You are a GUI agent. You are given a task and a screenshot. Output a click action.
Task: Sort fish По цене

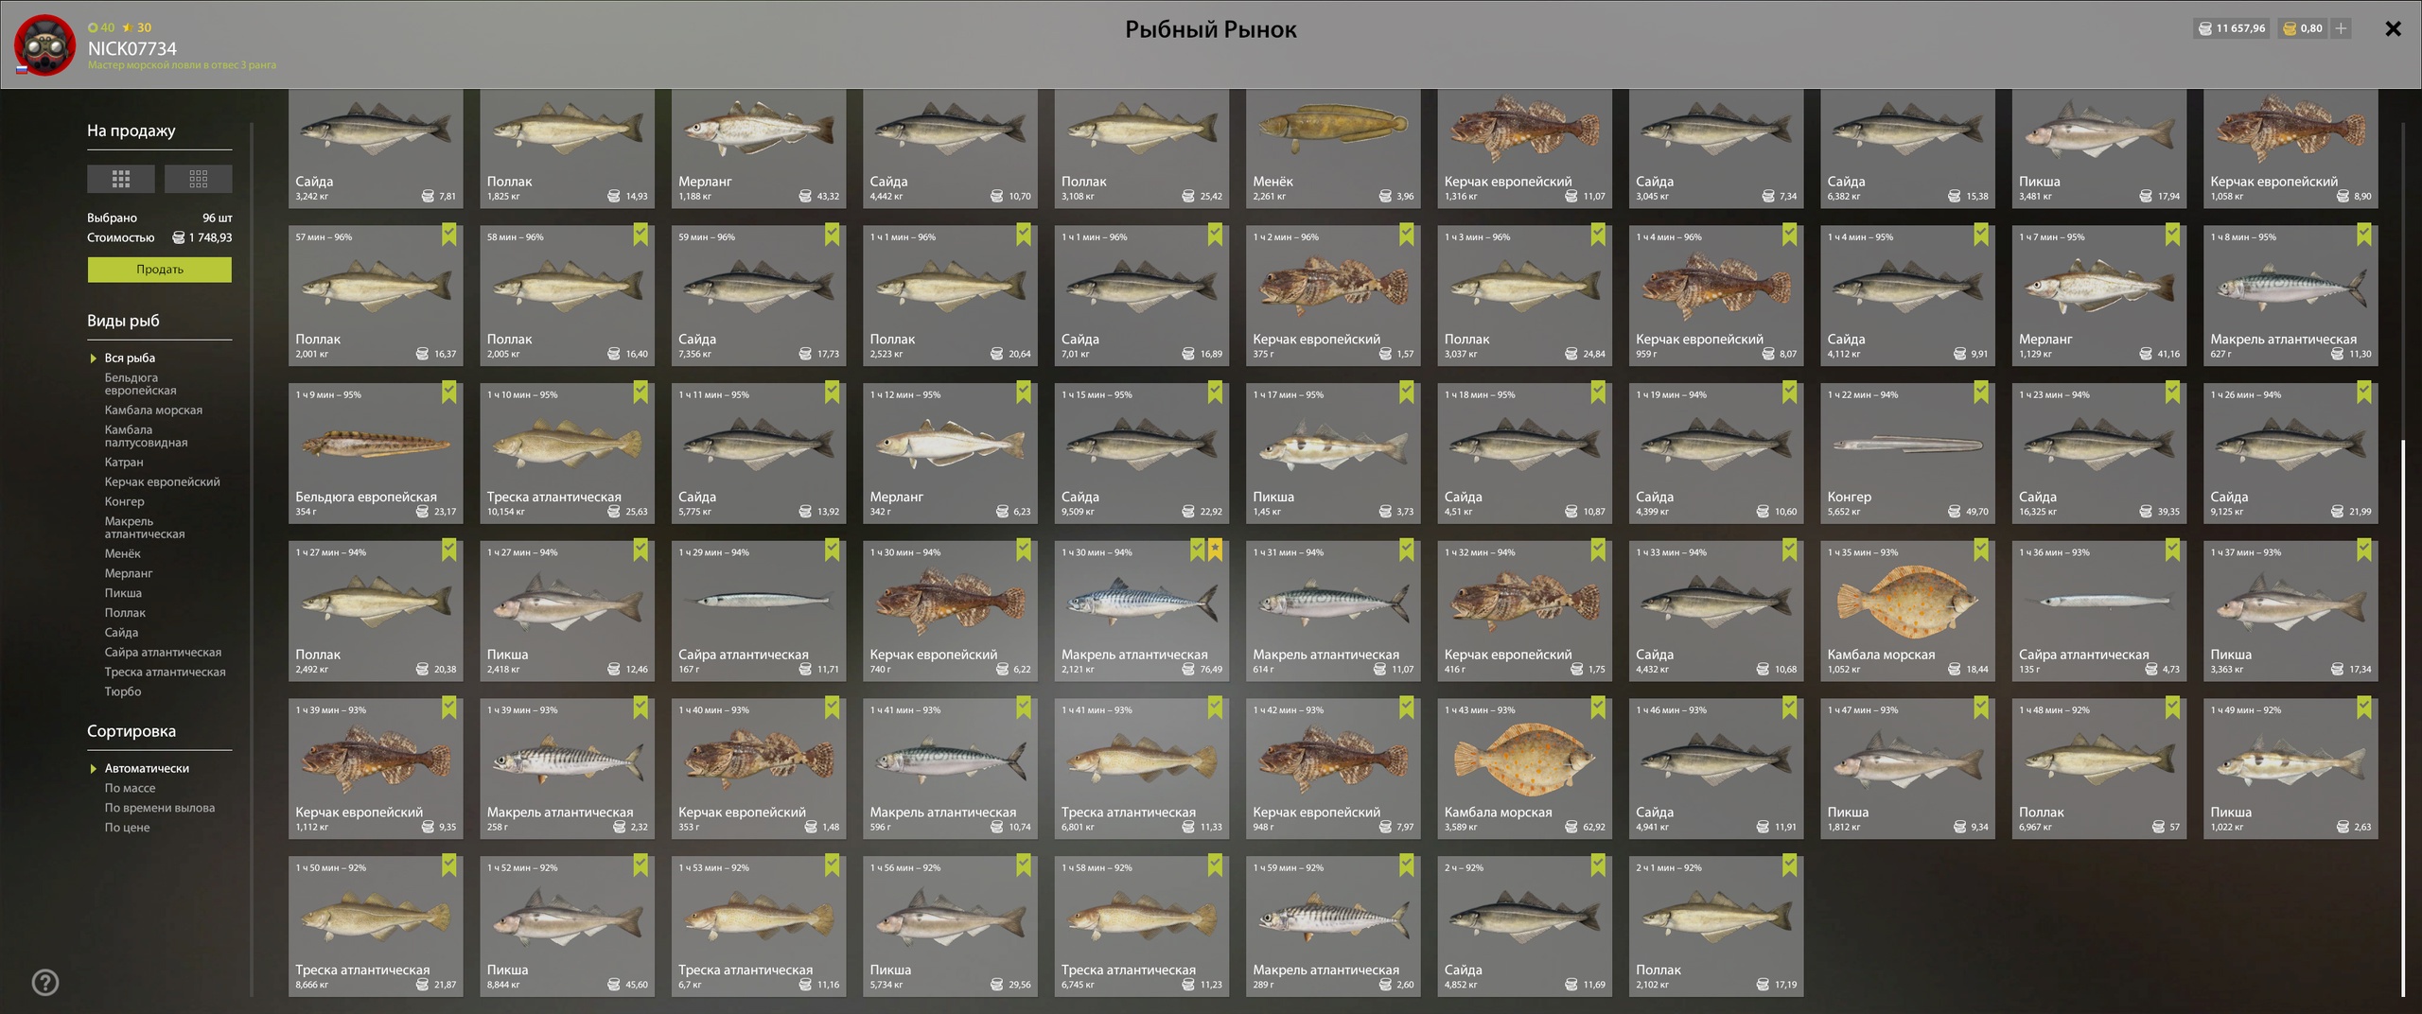coord(127,828)
